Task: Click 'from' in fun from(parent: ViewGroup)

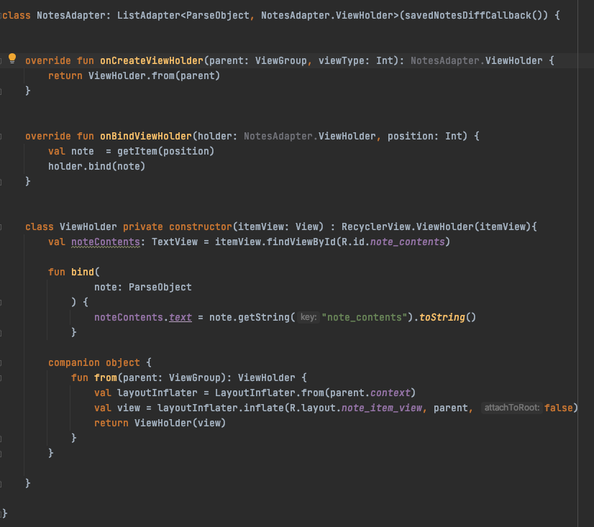Action: [x=106, y=377]
